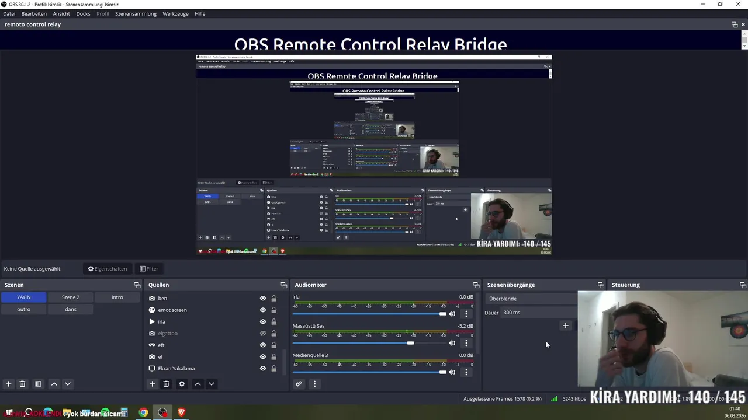
Task: Switch to the intro scene
Action: pyautogui.click(x=117, y=297)
